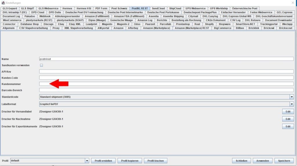Open the Prestashop tab

[x=183, y=24]
